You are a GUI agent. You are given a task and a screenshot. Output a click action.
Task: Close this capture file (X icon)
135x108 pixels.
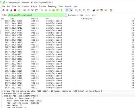[x=32, y=10]
